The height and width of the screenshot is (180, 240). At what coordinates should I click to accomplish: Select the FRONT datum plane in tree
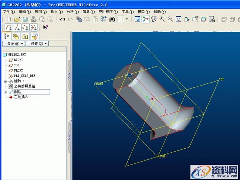point(18,70)
